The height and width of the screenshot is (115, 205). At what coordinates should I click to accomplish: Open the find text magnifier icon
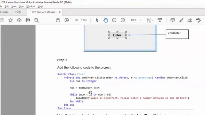pyautogui.click(x=37, y=20)
